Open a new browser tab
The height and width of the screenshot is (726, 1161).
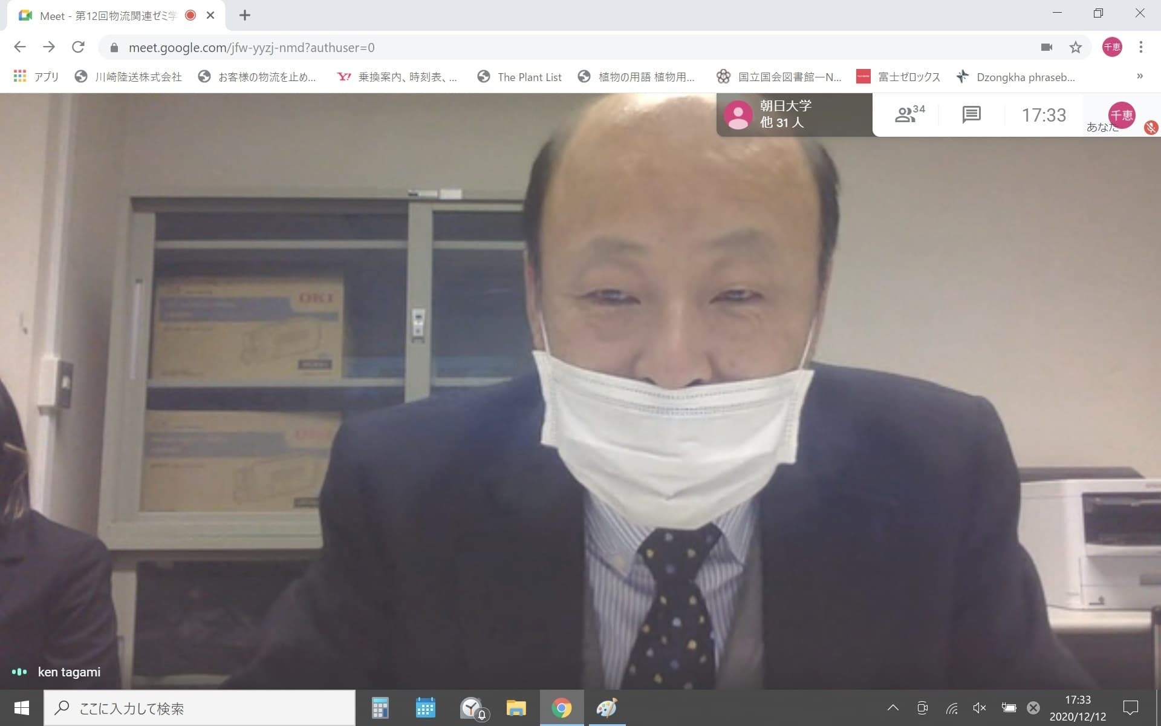pyautogui.click(x=244, y=16)
